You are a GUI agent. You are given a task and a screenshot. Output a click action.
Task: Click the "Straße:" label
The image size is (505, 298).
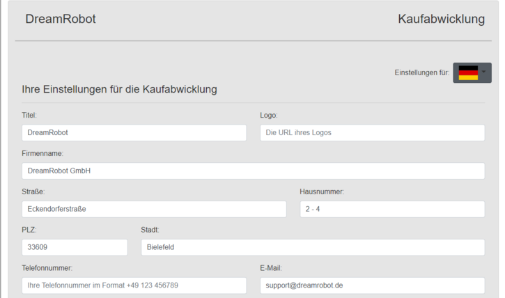[x=33, y=191]
